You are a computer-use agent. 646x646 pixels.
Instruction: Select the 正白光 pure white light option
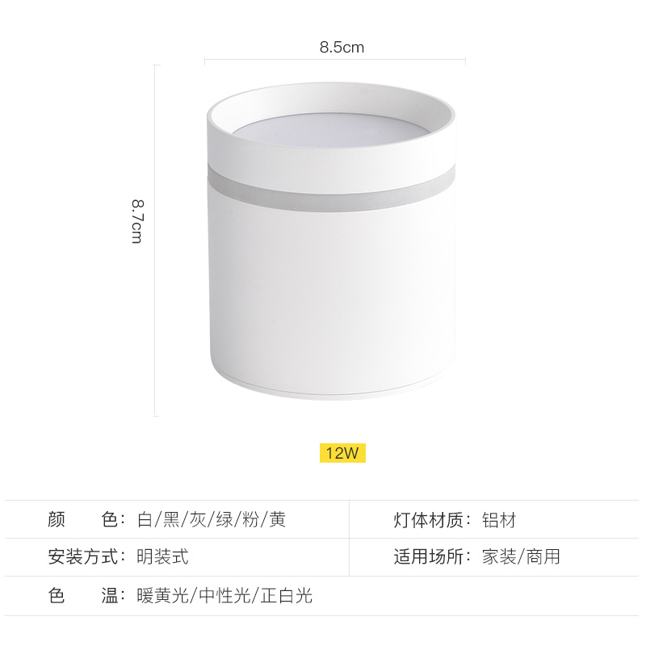click(287, 595)
